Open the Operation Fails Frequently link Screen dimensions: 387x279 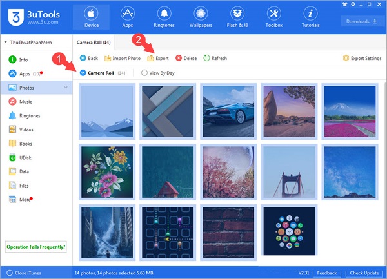[36, 247]
